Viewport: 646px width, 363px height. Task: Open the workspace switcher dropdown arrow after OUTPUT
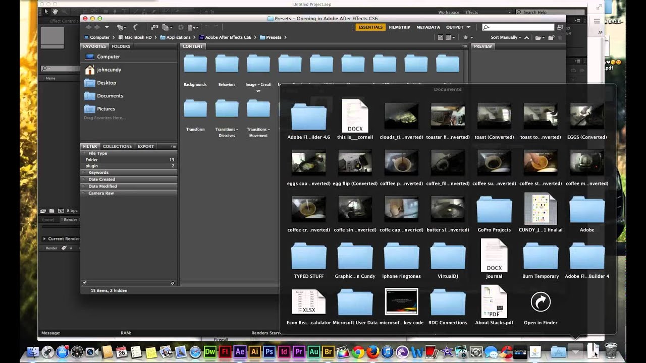coord(468,27)
